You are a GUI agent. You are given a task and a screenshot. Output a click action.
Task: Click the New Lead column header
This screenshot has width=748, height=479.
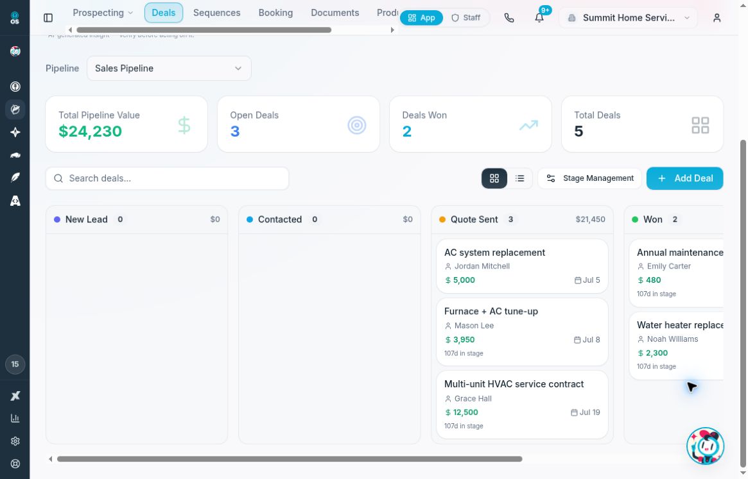(x=137, y=219)
